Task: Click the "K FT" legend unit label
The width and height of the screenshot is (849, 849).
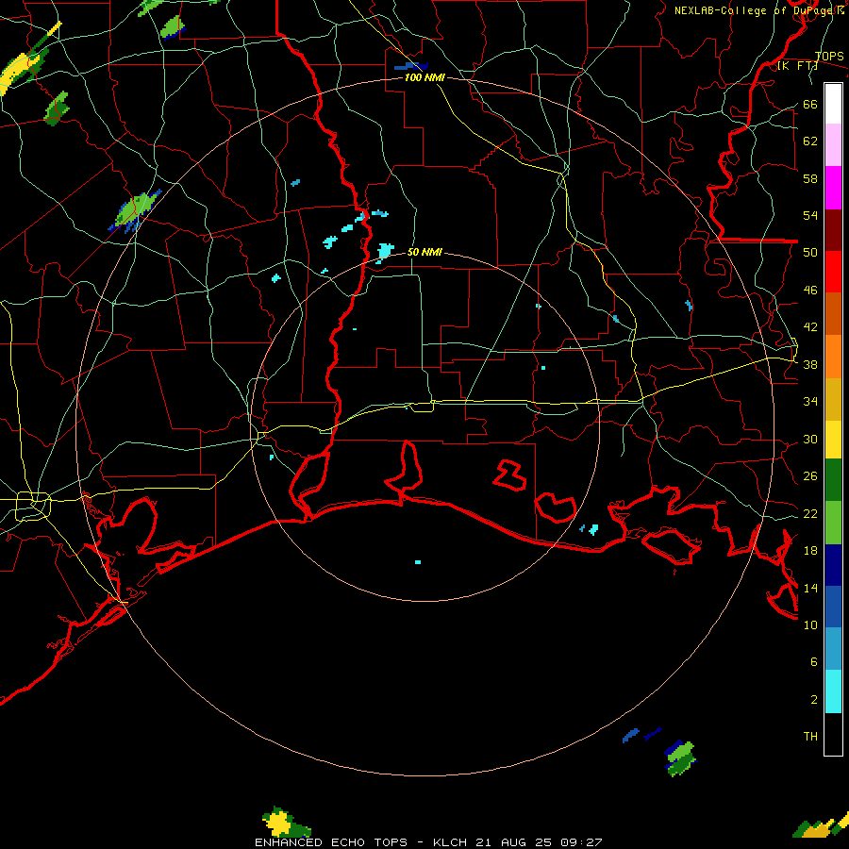Action: pos(797,65)
